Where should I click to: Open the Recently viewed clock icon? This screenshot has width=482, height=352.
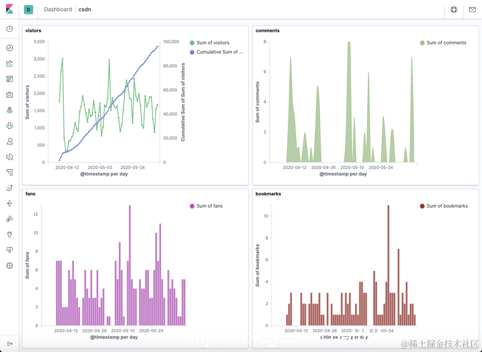coord(10,29)
